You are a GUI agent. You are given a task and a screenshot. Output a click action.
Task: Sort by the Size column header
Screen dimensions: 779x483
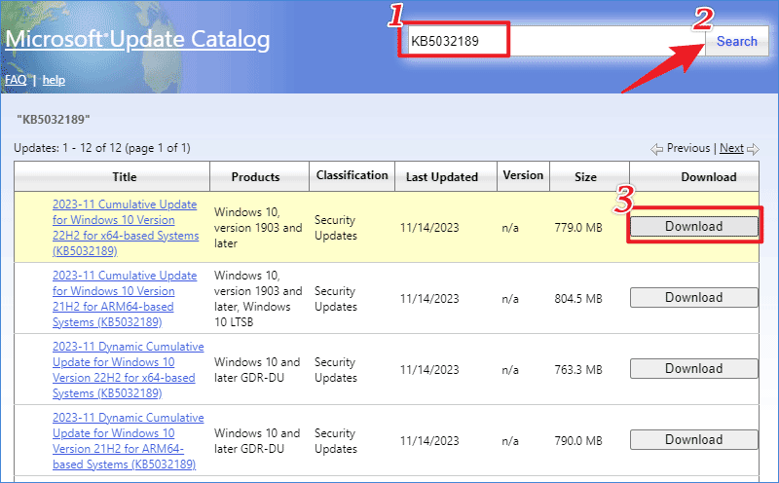tap(585, 177)
